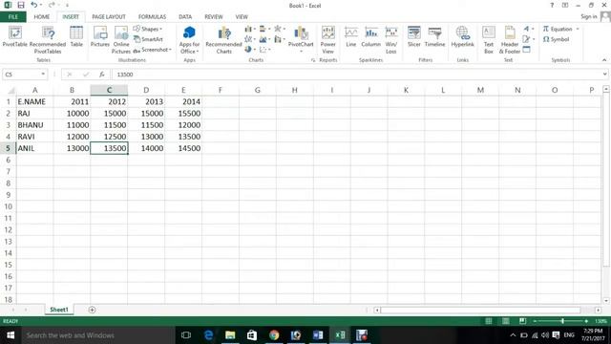Open Insert Pie Chart dropdown
Image resolution: width=611 pixels, height=344 pixels.
[x=250, y=50]
